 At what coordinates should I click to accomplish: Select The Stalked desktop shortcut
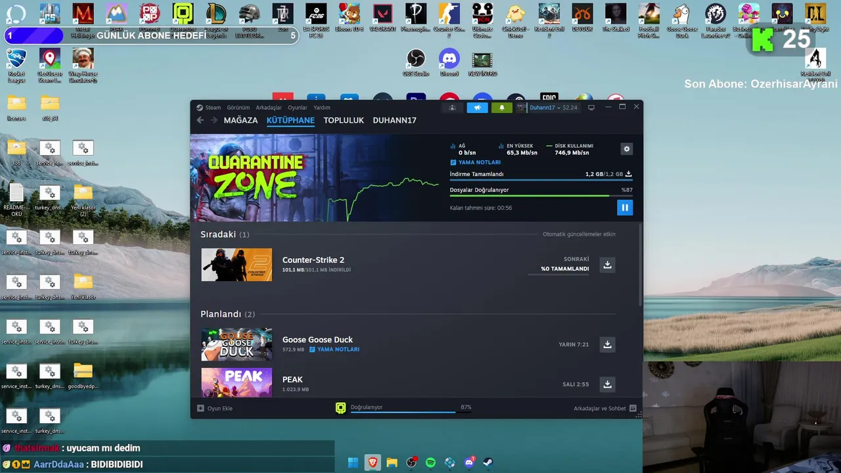(x=616, y=18)
